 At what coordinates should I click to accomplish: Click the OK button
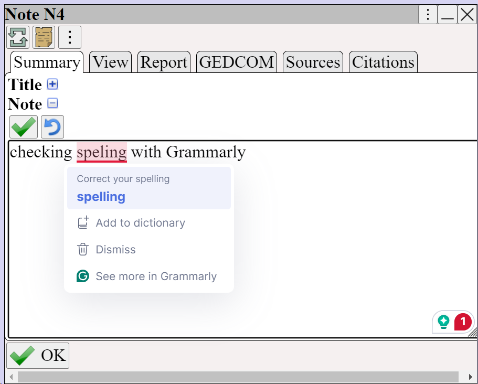(38, 356)
